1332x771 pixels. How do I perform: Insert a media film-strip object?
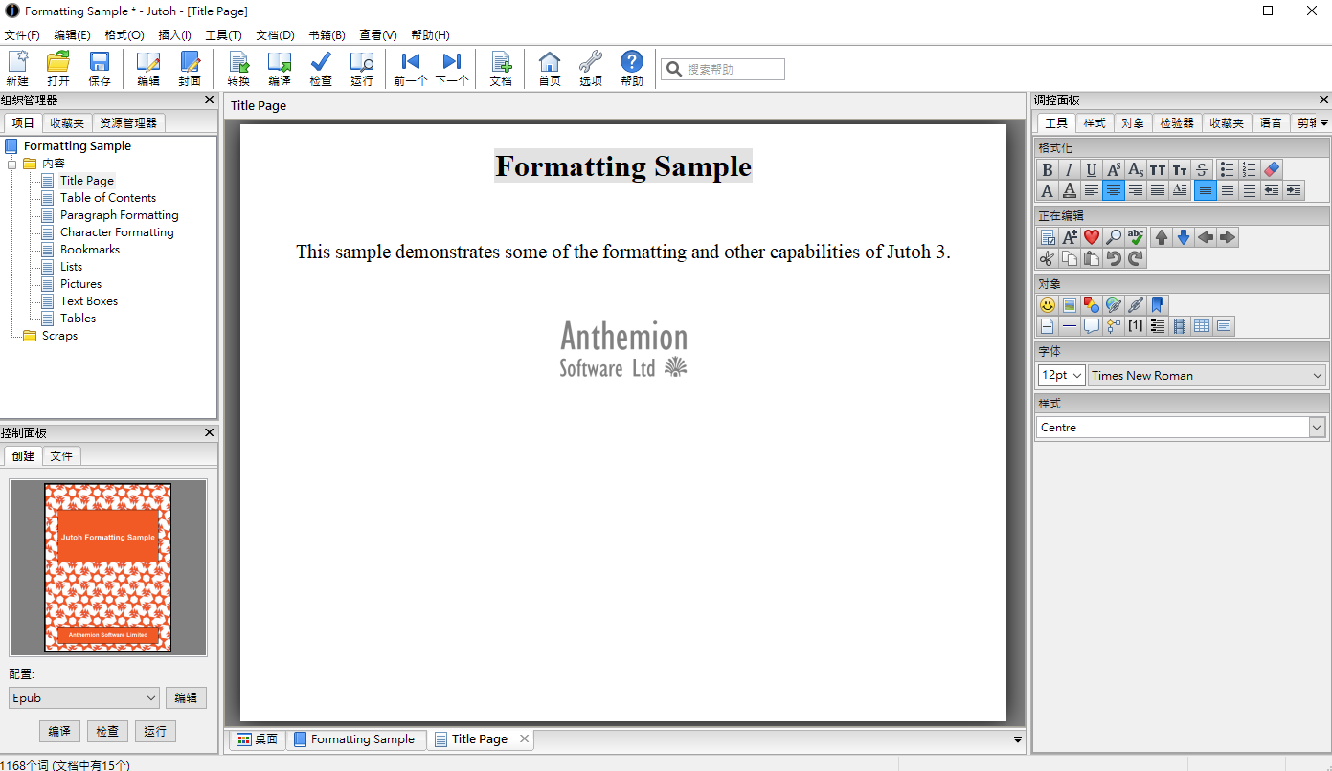1180,326
